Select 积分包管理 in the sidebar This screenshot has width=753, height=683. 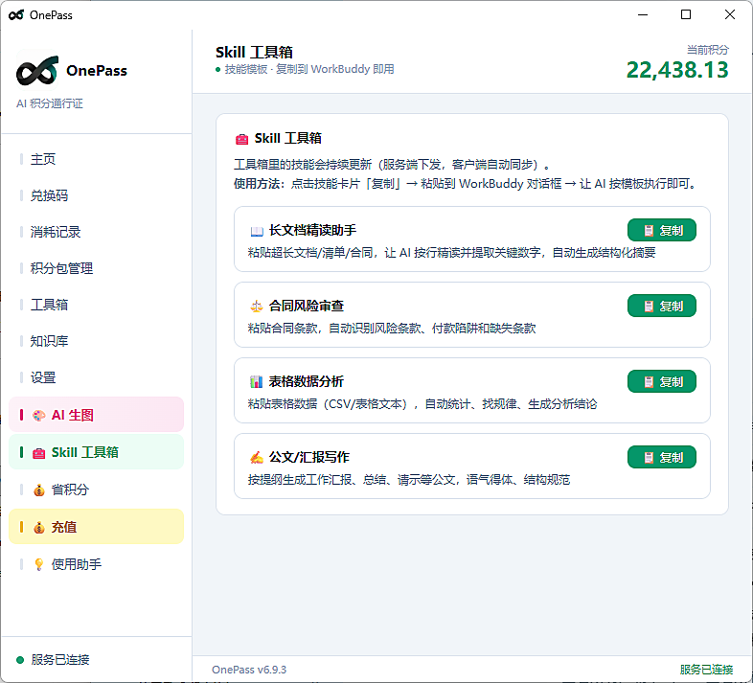(x=96, y=268)
